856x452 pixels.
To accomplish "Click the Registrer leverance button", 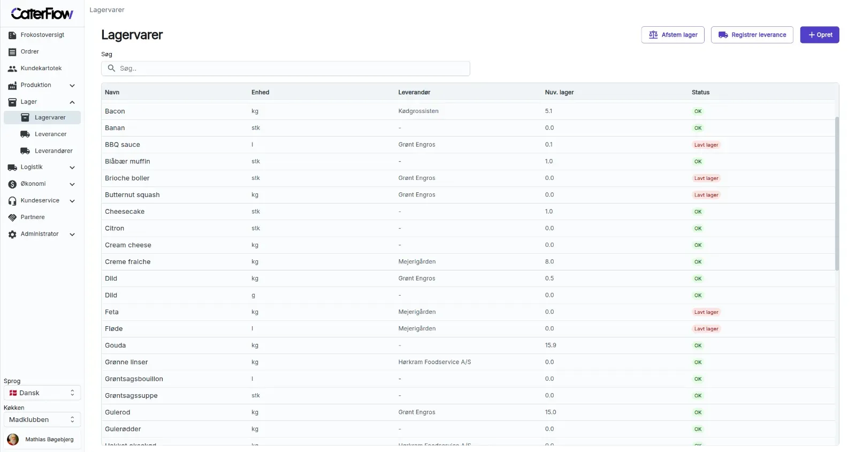I will 752,35.
